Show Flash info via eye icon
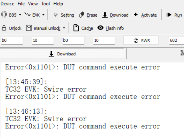This screenshot has height=137, width=184. (x=100, y=28)
